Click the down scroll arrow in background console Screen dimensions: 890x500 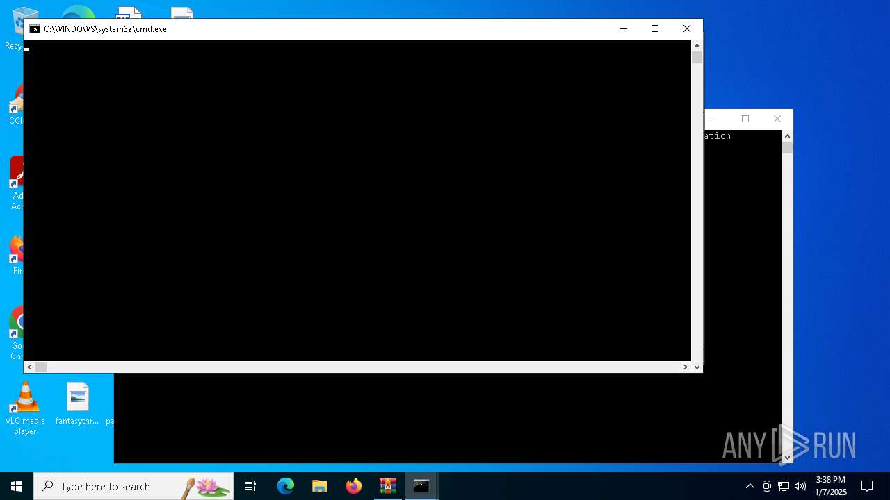[x=787, y=457]
